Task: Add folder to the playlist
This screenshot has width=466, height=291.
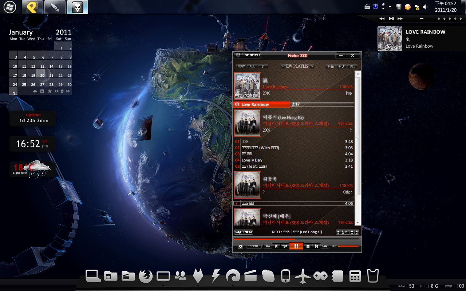Action: point(330,66)
